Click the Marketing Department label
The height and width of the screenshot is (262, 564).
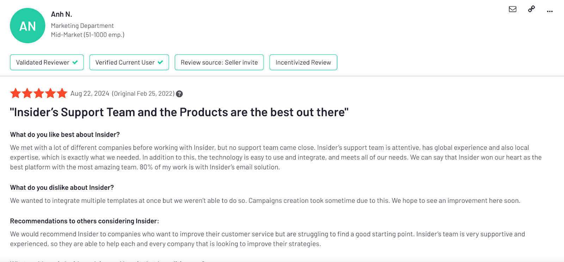pos(82,26)
